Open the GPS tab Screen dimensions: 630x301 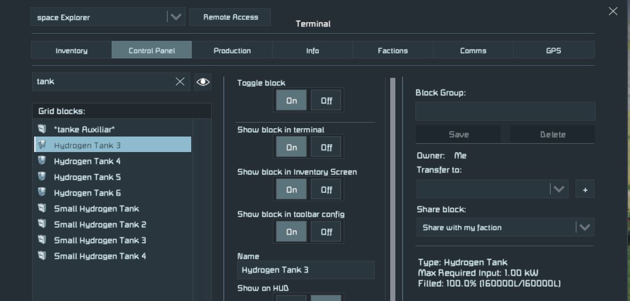click(x=554, y=51)
